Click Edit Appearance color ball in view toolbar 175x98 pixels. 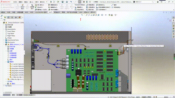[x=109, y=15]
